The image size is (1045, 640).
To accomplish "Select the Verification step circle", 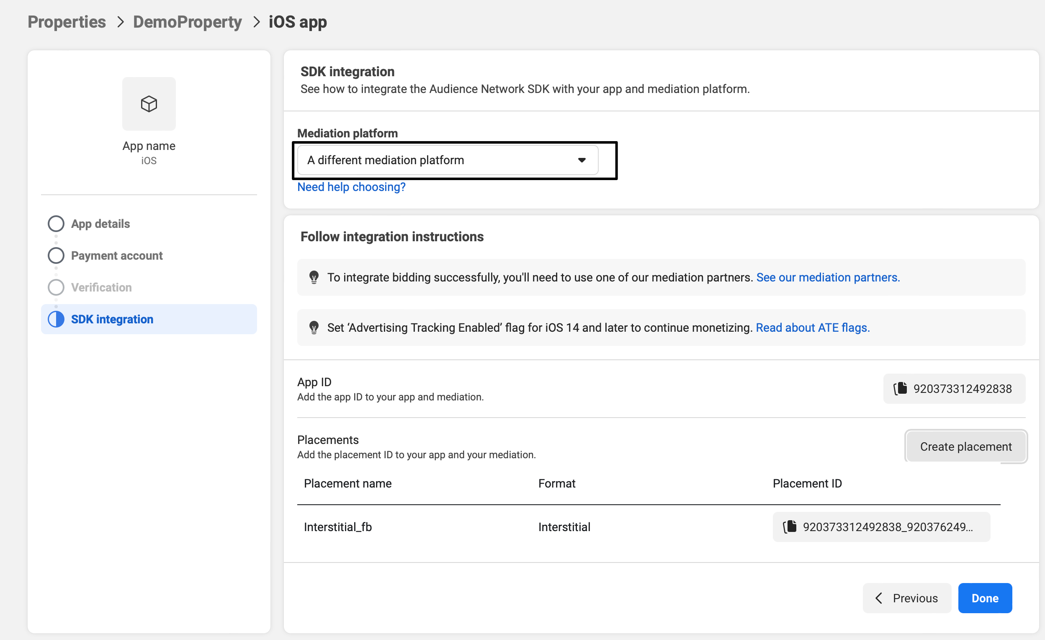I will (56, 287).
